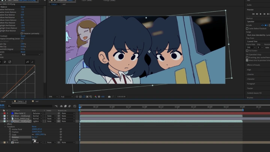Open blending mode dropdown showing Exclusion
Image resolution: width=270 pixels, height=152 pixels.
[x=37, y=113]
